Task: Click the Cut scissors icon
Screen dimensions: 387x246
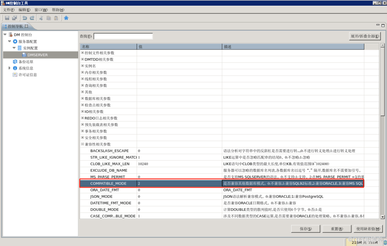Action: click(41, 18)
